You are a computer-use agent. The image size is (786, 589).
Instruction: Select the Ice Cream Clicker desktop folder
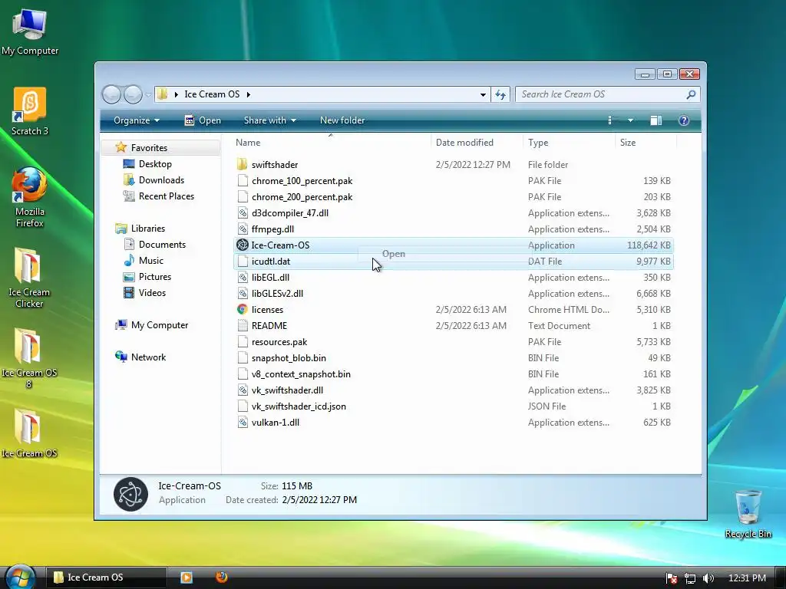click(29, 278)
